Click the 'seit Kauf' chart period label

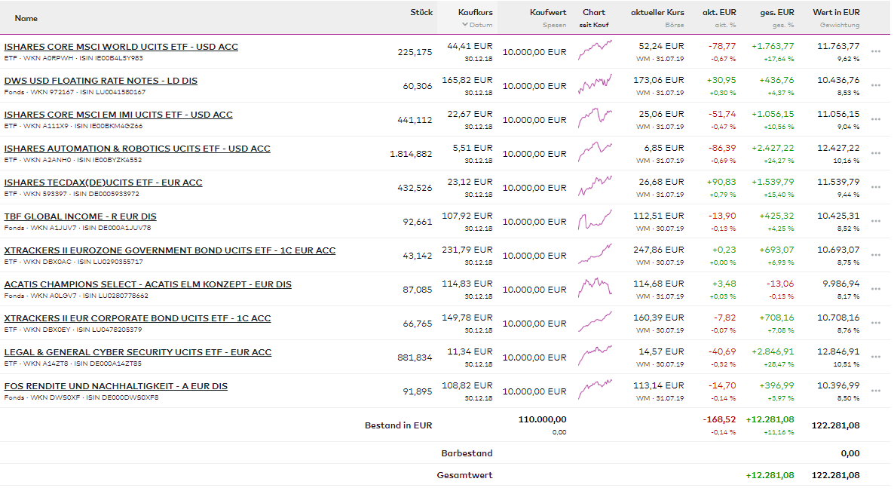(x=594, y=25)
